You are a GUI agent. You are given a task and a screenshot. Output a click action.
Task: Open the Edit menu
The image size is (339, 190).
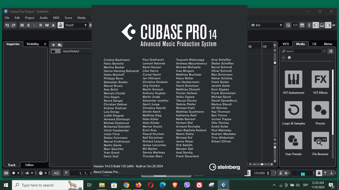tap(17, 18)
